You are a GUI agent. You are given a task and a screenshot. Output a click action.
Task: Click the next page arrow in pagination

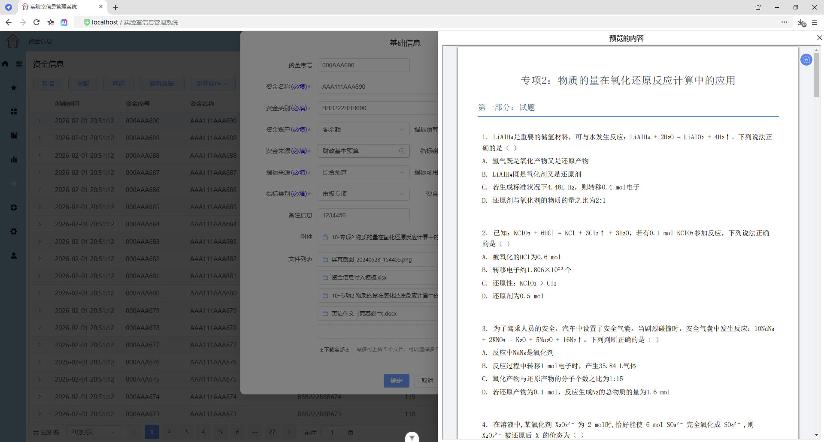(289, 432)
